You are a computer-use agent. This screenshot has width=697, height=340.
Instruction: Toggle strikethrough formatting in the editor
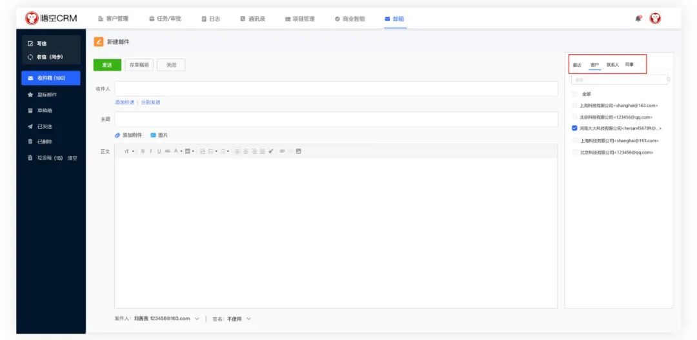click(168, 151)
